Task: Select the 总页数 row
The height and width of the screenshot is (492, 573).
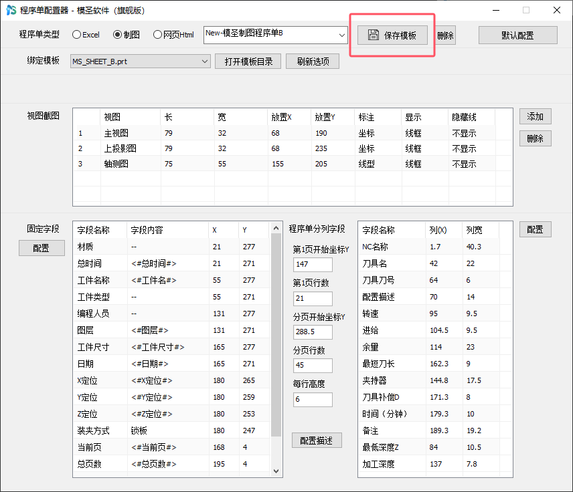Action: 172,464
